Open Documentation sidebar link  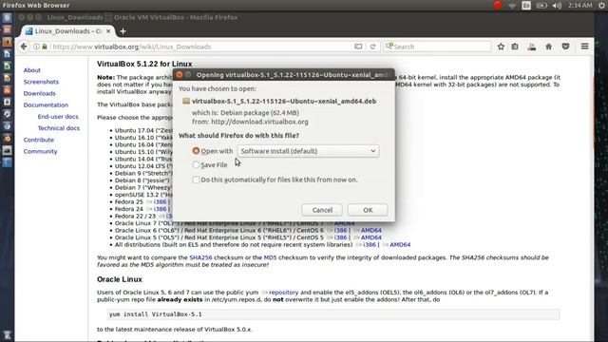(x=46, y=105)
